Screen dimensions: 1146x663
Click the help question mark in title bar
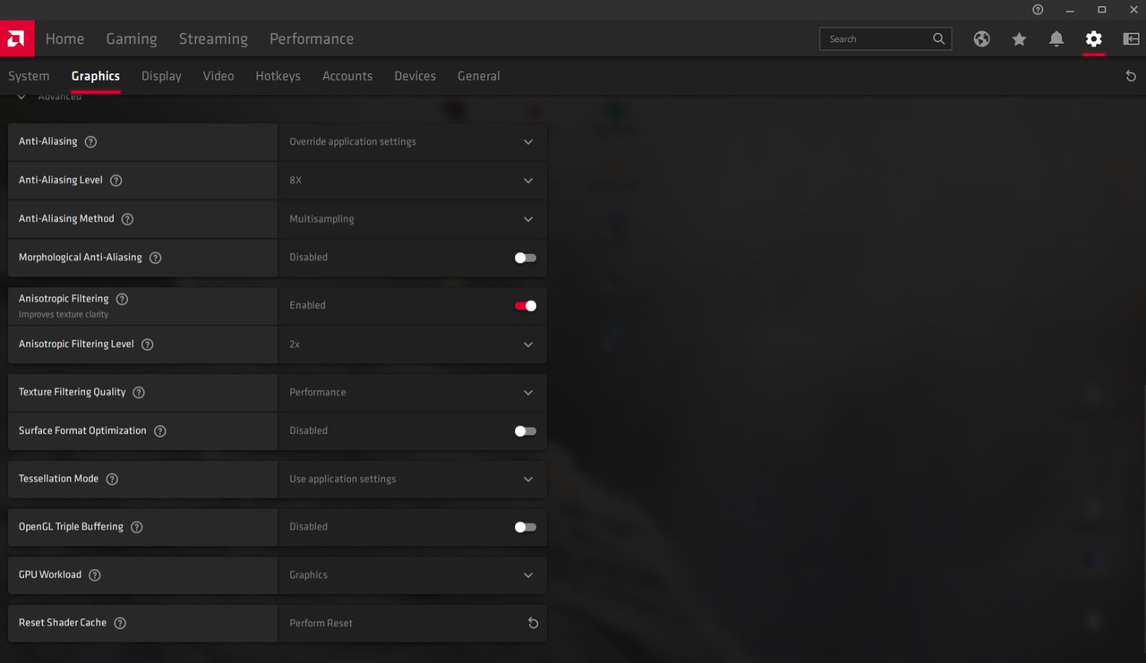(x=1038, y=10)
